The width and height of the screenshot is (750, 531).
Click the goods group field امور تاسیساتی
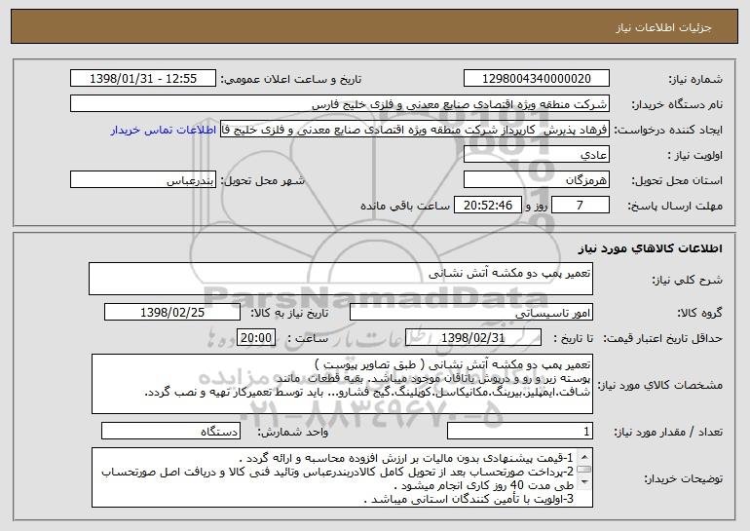tap(471, 313)
